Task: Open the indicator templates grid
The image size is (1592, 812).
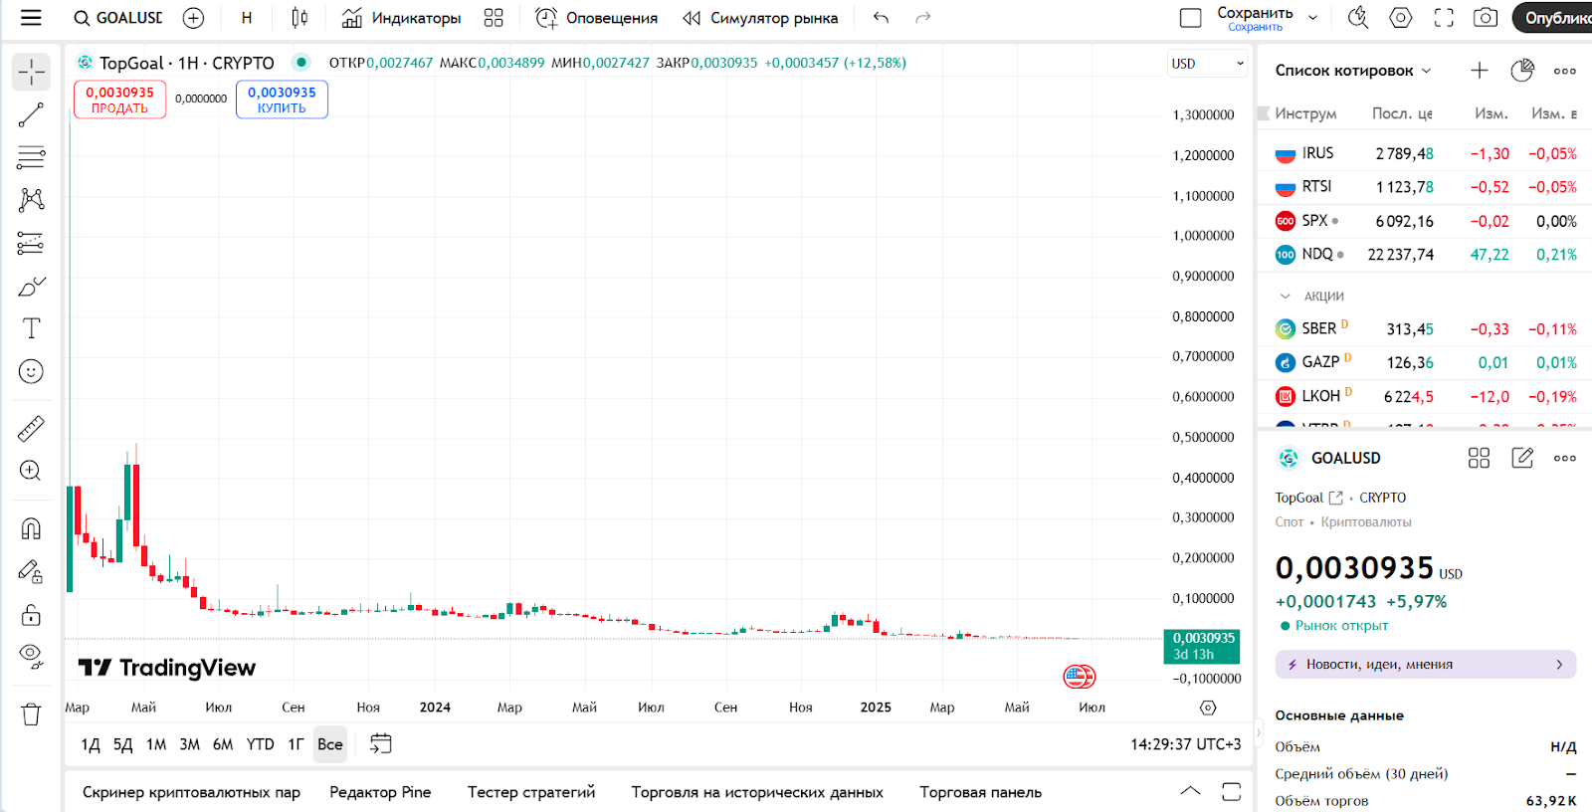Action: pos(494,18)
